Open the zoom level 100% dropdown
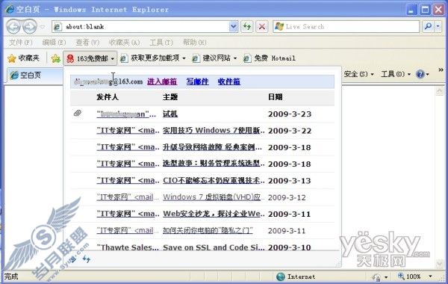448x284 pixels. 430,277
